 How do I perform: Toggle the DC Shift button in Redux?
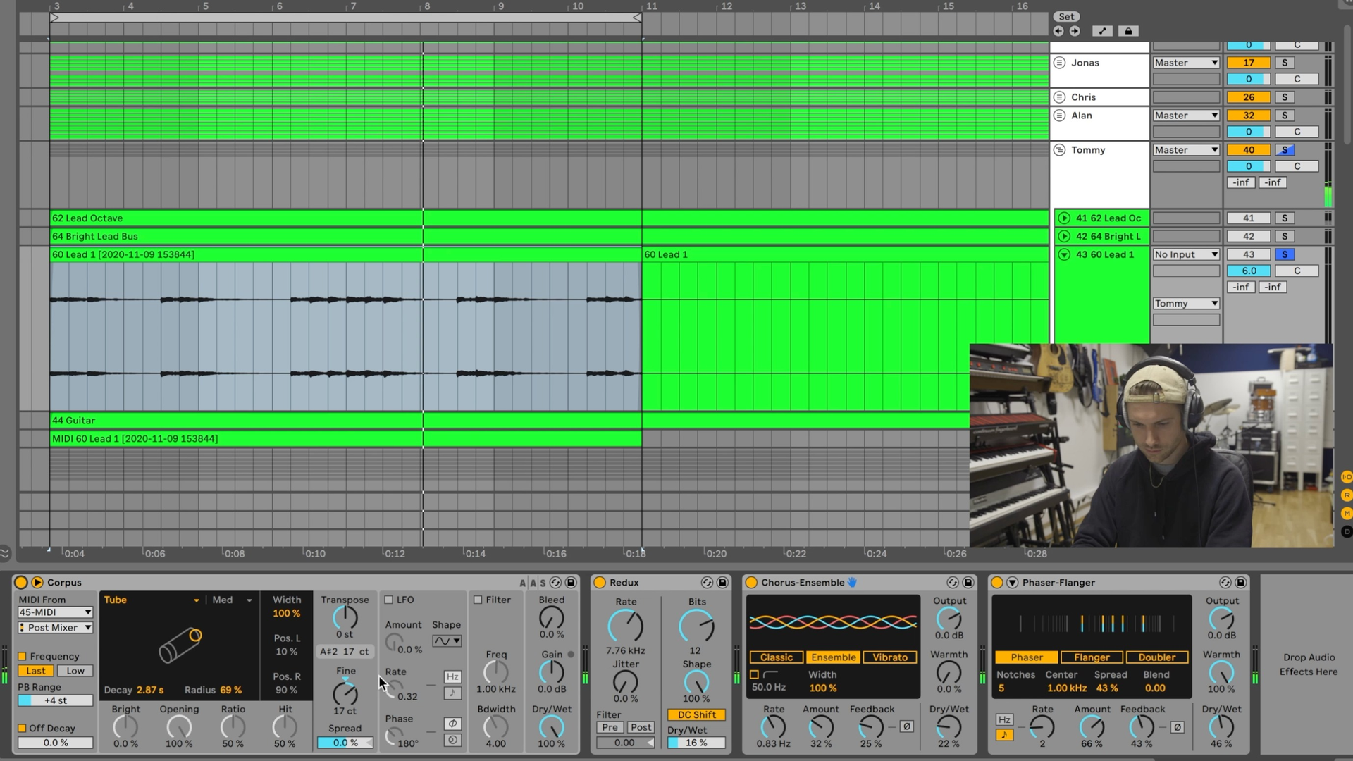point(696,715)
